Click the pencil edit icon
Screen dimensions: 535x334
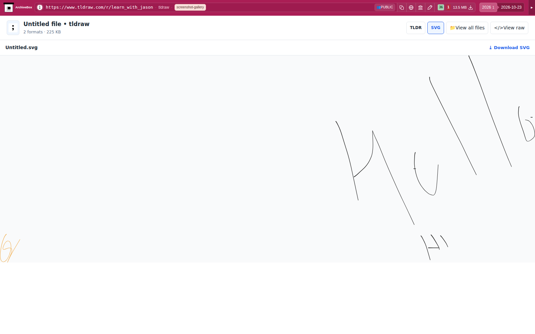[430, 7]
